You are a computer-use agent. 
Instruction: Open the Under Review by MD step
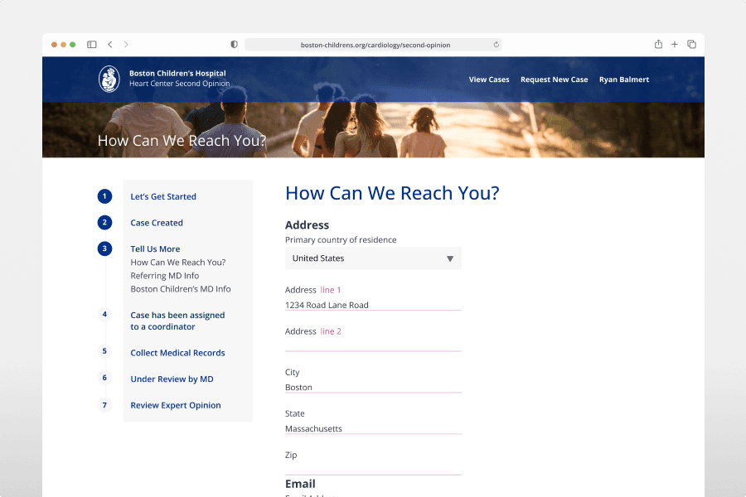click(172, 379)
